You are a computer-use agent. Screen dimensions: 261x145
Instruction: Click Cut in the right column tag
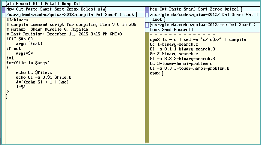coord(163,9)
